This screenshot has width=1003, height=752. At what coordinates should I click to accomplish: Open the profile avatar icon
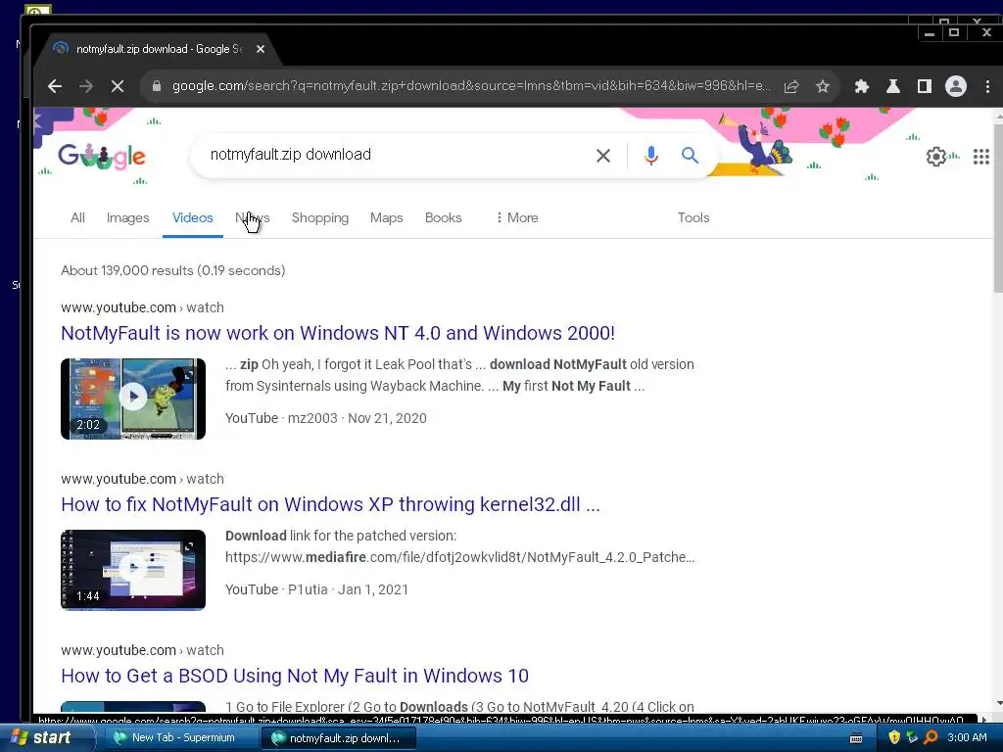click(x=956, y=86)
